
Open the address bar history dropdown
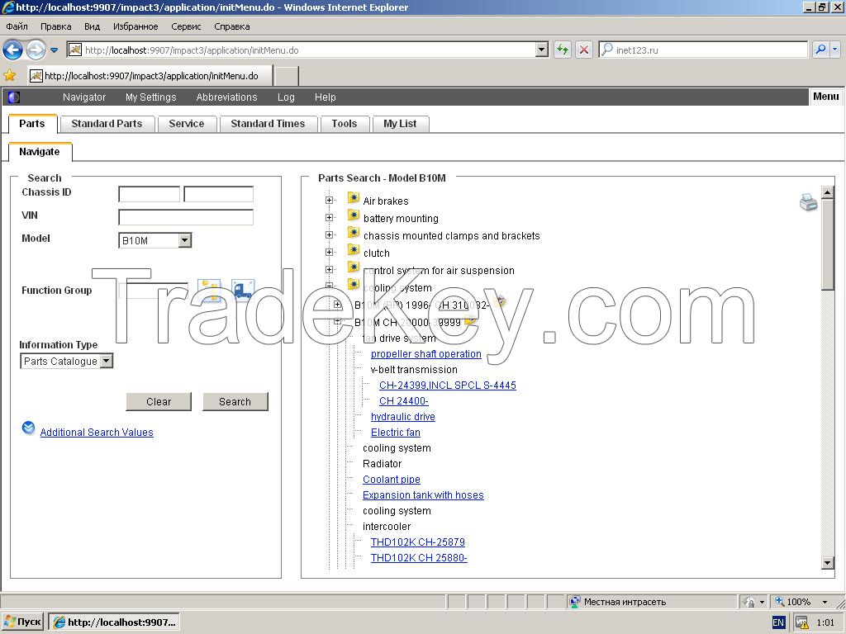tap(542, 50)
